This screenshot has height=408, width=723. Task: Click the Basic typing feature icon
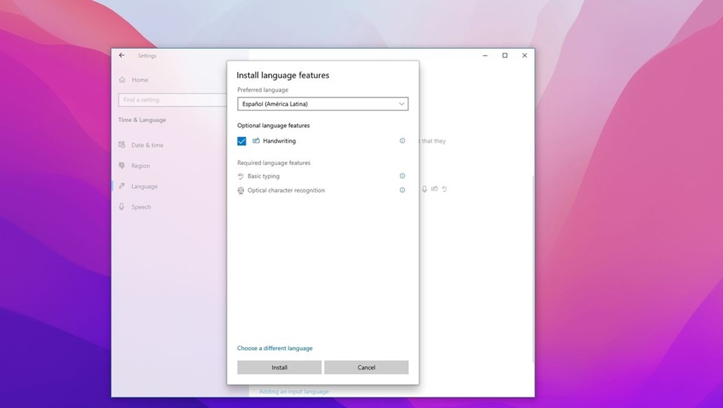241,176
